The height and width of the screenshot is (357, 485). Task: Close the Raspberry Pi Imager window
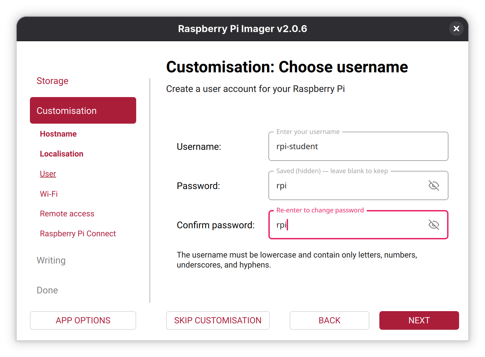tap(456, 29)
